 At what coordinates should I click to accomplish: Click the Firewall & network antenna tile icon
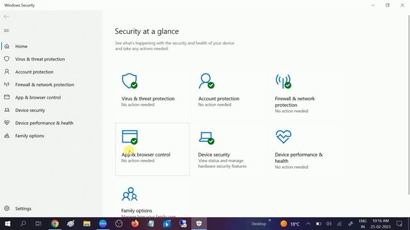click(x=283, y=81)
